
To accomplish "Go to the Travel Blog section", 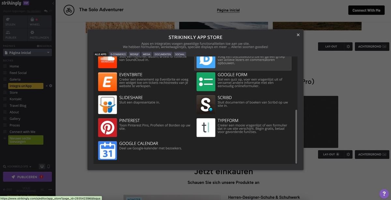I will 18,106.
